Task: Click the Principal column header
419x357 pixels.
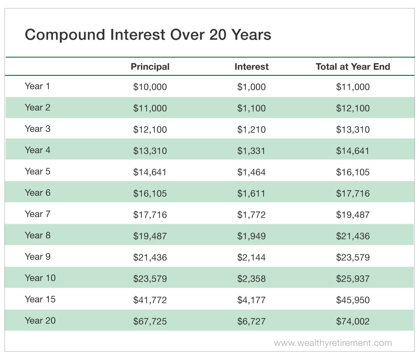Action: click(150, 67)
